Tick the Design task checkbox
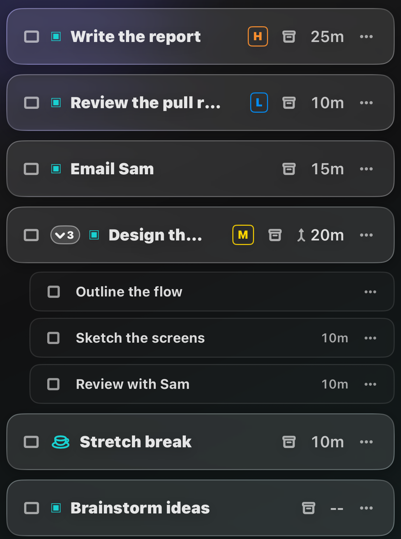The image size is (401, 539). tap(31, 235)
